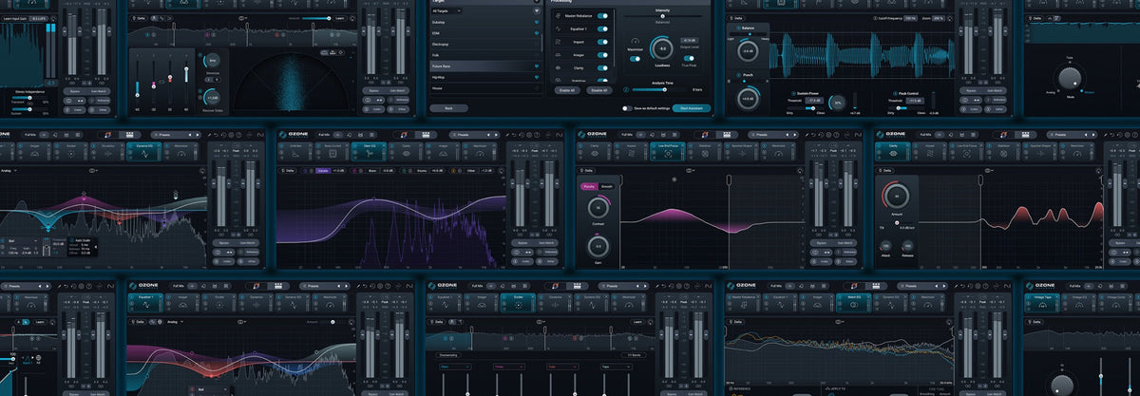Click the Contrast knob in Low End Focus
Screen dimensions: 1140x396
(x=598, y=208)
